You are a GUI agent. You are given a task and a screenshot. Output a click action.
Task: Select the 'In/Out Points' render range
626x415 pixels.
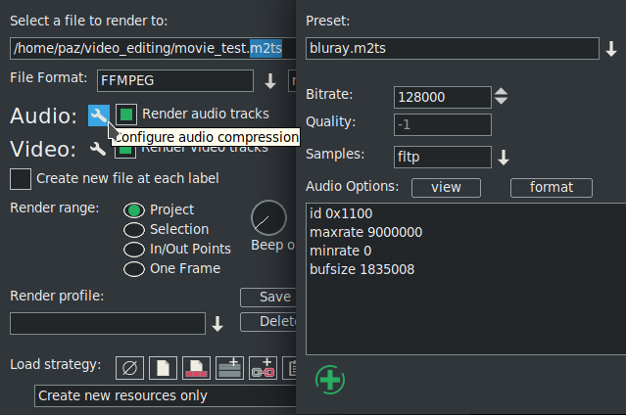[x=134, y=250]
